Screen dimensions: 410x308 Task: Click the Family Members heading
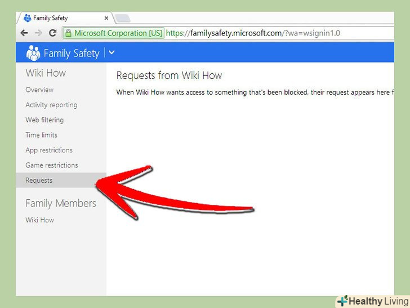[61, 204]
